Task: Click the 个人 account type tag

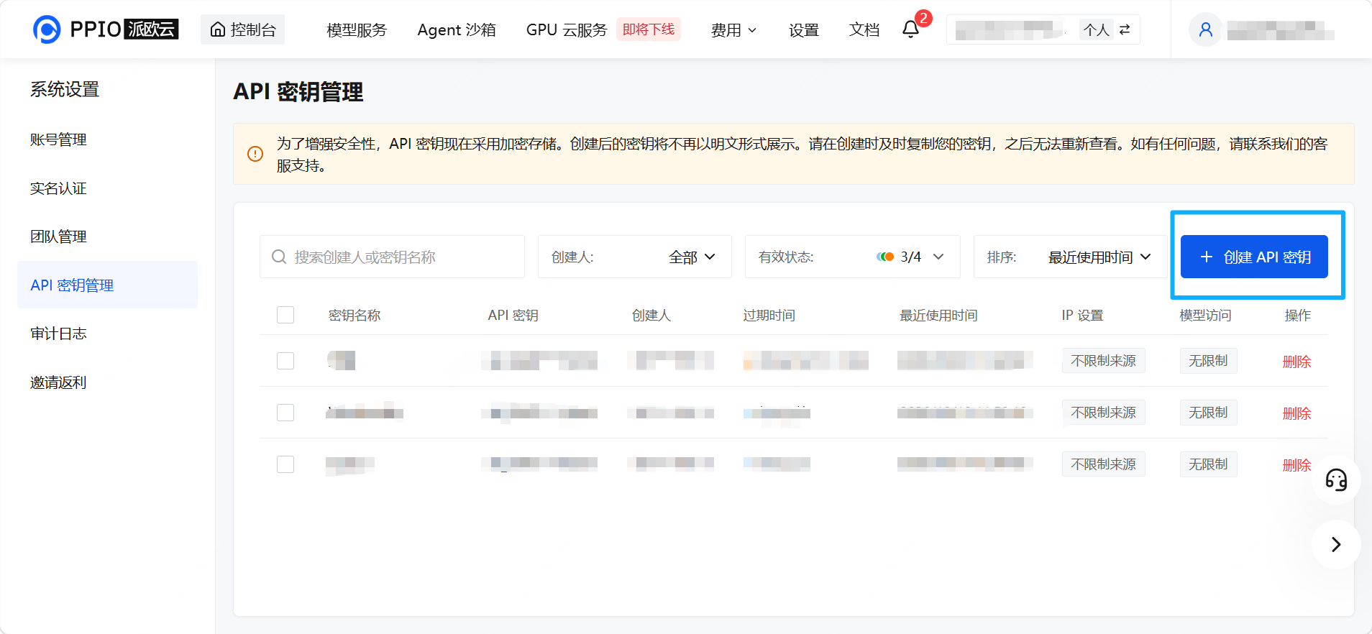Action: (1097, 29)
